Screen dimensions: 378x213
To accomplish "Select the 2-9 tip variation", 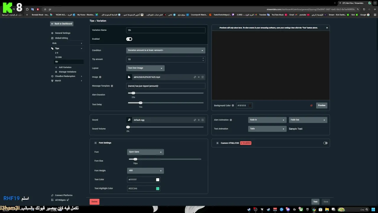I will point(57,53).
